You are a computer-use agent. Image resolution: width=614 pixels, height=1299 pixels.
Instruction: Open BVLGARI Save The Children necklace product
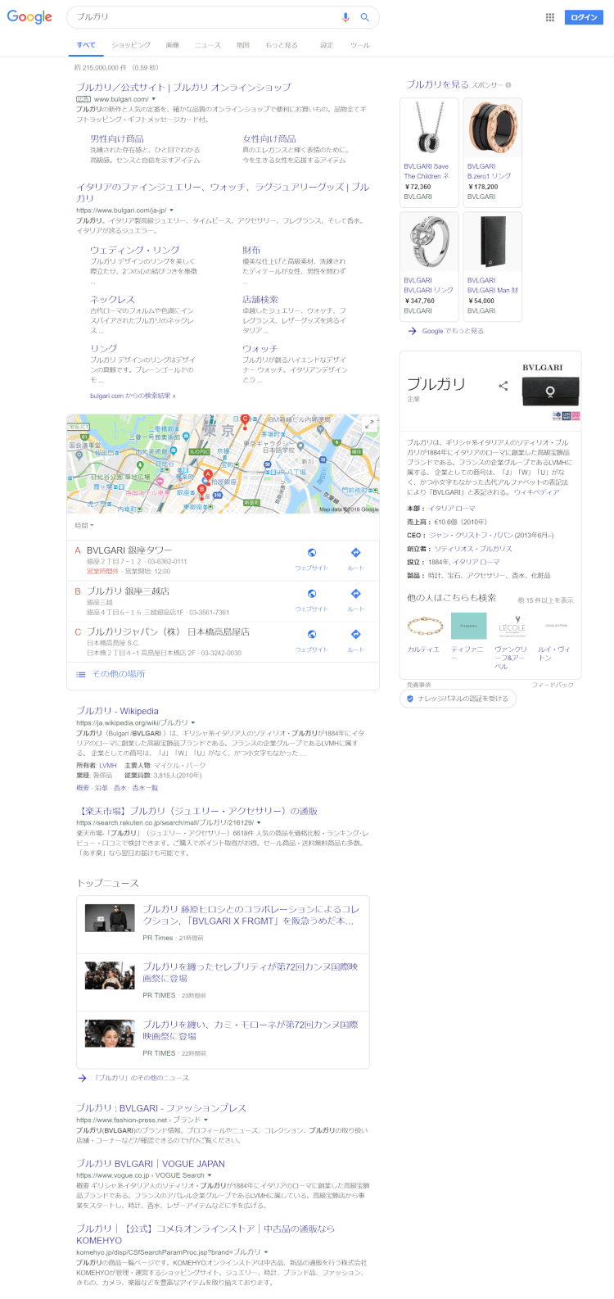tap(429, 152)
